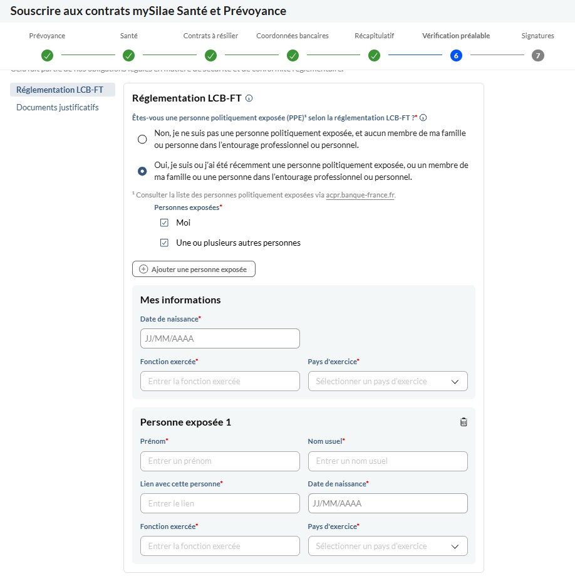Screen dimensions: 575x576
Task: Go to completed Santé step checkmark
Action: (128, 56)
